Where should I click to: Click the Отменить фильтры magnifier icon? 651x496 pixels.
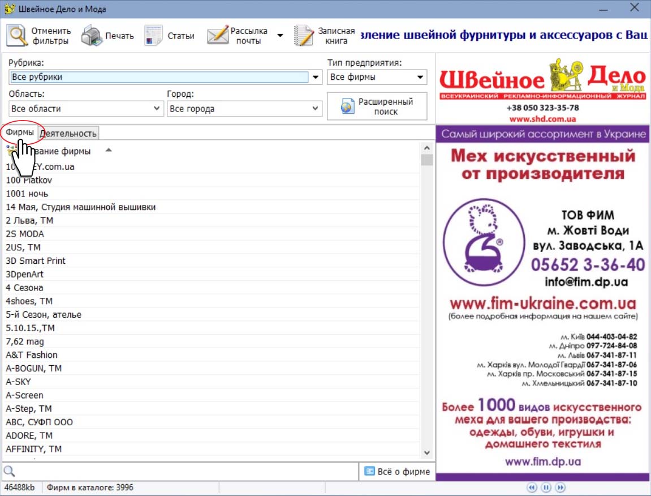pyautogui.click(x=17, y=36)
